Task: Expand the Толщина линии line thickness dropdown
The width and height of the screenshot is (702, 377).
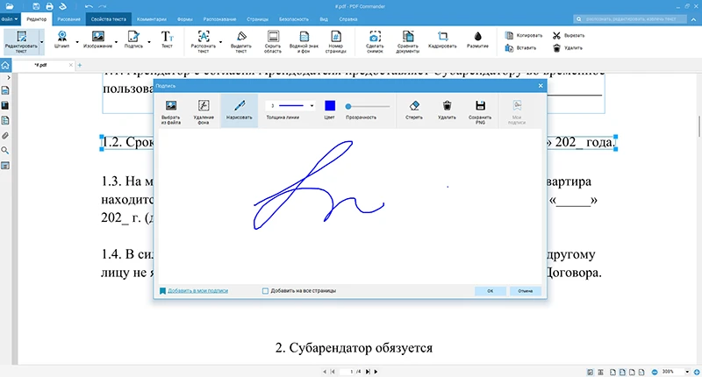Action: (312, 105)
